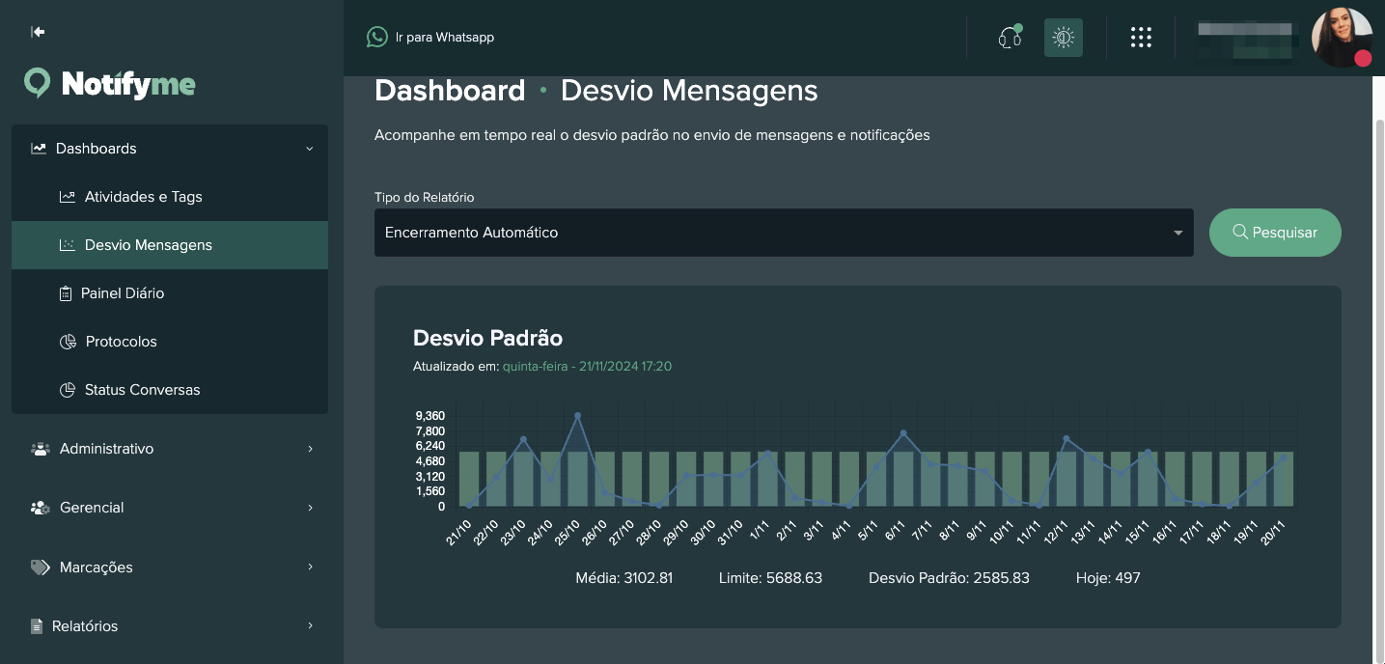Toggle the light/dark theme brightness icon
Image resolution: width=1385 pixels, height=664 pixels.
point(1063,37)
